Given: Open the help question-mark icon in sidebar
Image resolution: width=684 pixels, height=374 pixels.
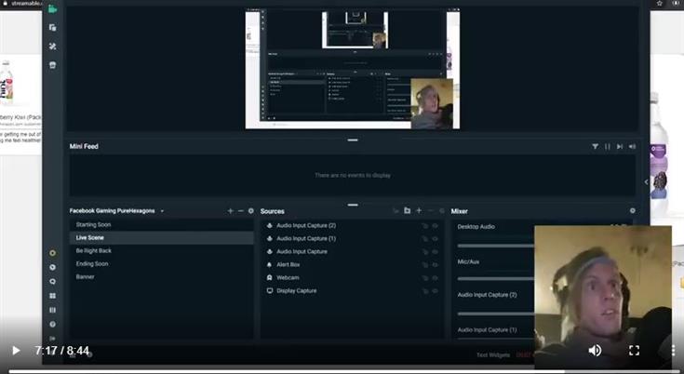Looking at the screenshot, I should (x=53, y=325).
